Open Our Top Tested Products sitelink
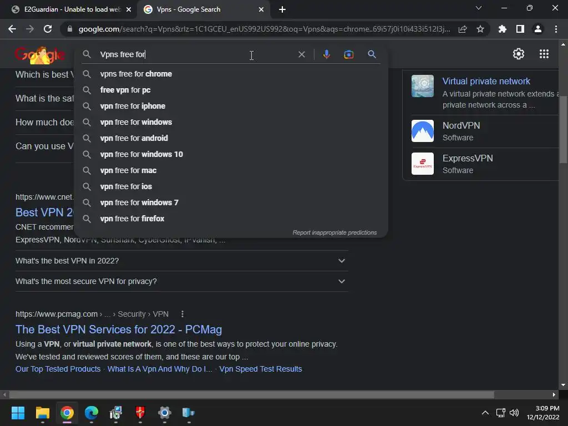Image resolution: width=568 pixels, height=426 pixels. (x=58, y=369)
